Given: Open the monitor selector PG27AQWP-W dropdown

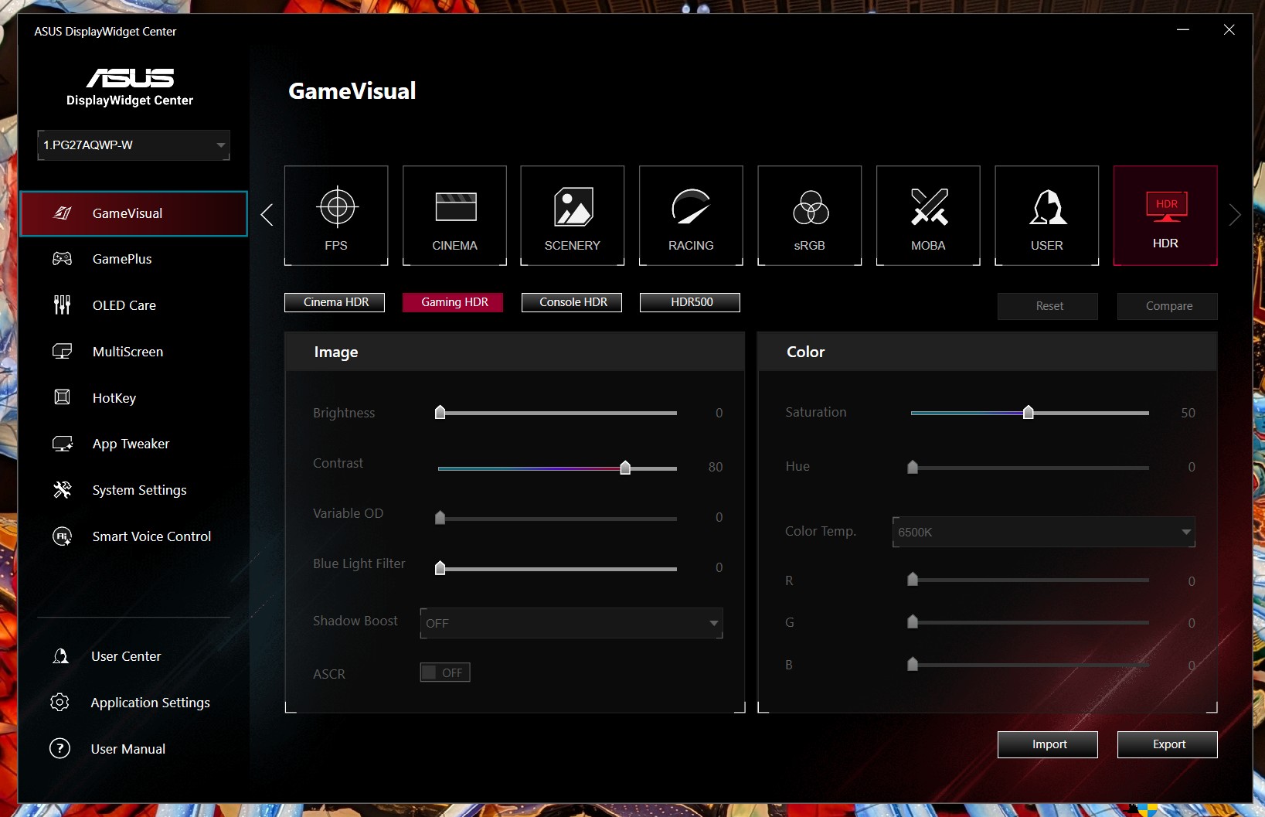Looking at the screenshot, I should [134, 145].
